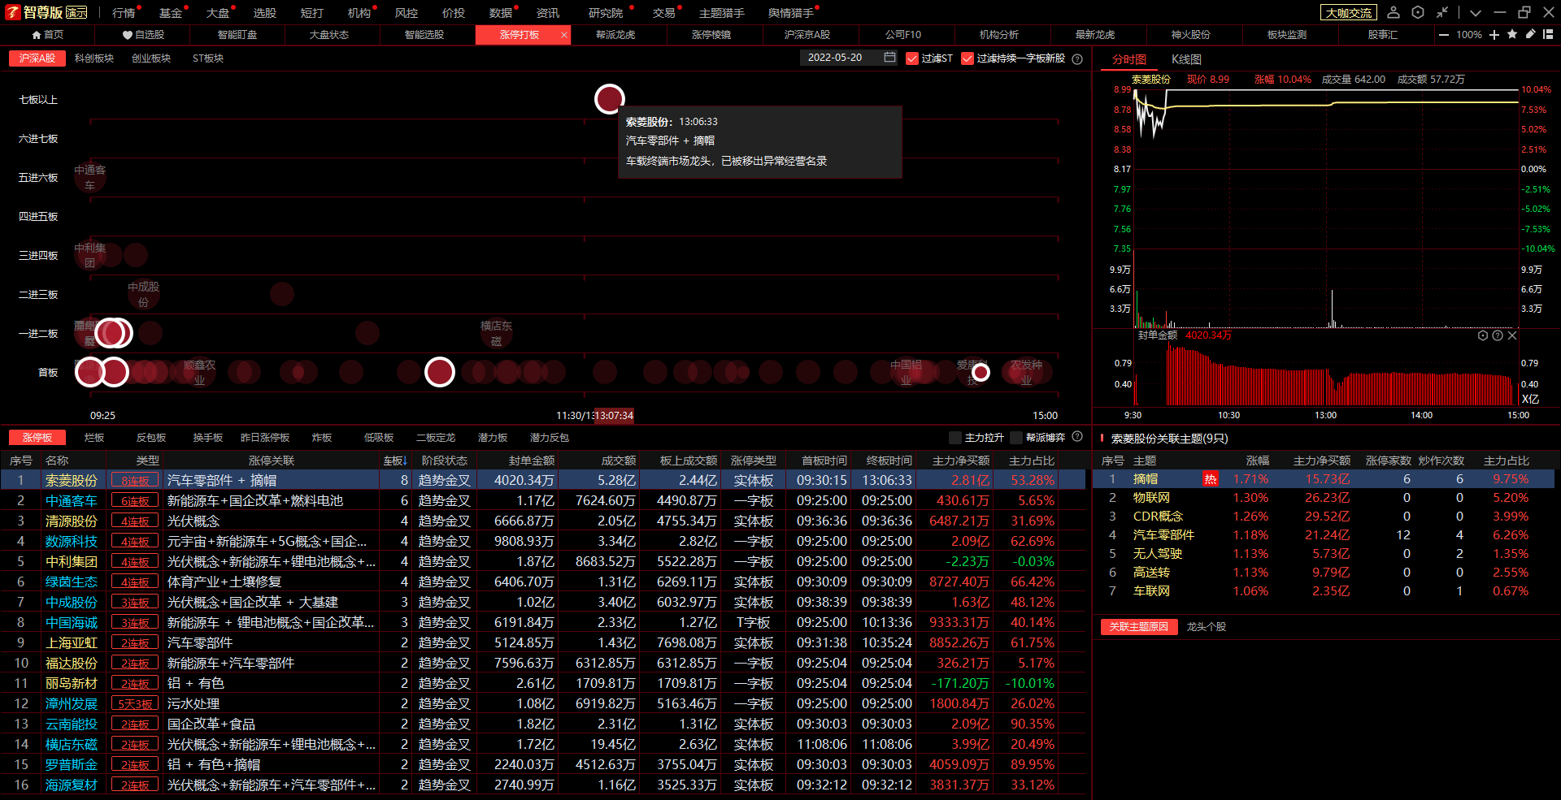The width and height of the screenshot is (1561, 800).
Task: Click the 100% zoom level value
Action: [x=1469, y=35]
